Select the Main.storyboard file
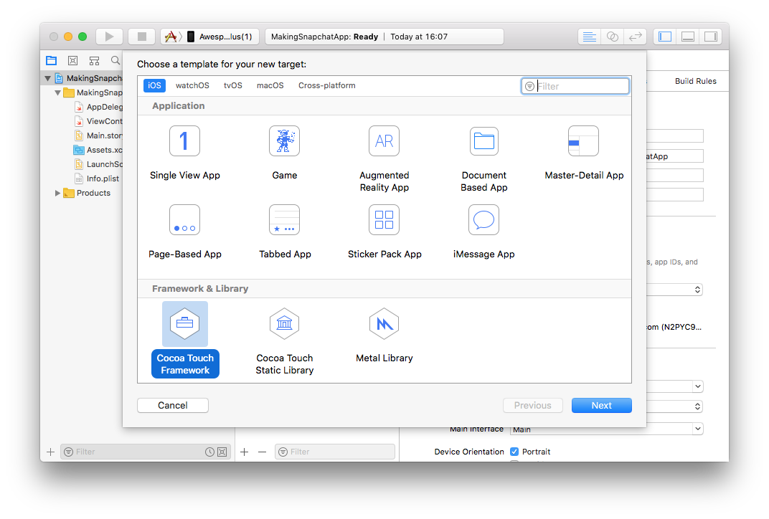This screenshot has height=519, width=769. 98,135
